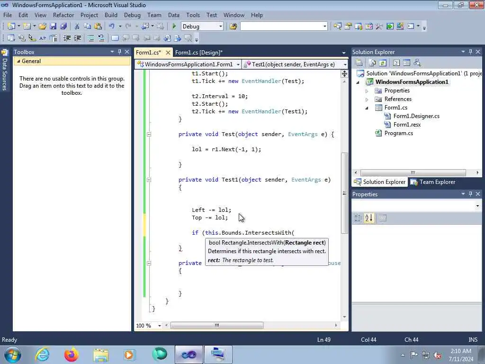485x364 pixels.
Task: Click the editor vertical scrollbar thumb
Action: (344, 193)
